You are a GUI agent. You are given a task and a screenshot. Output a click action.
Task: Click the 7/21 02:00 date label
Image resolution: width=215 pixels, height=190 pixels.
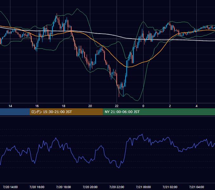(x=170, y=187)
